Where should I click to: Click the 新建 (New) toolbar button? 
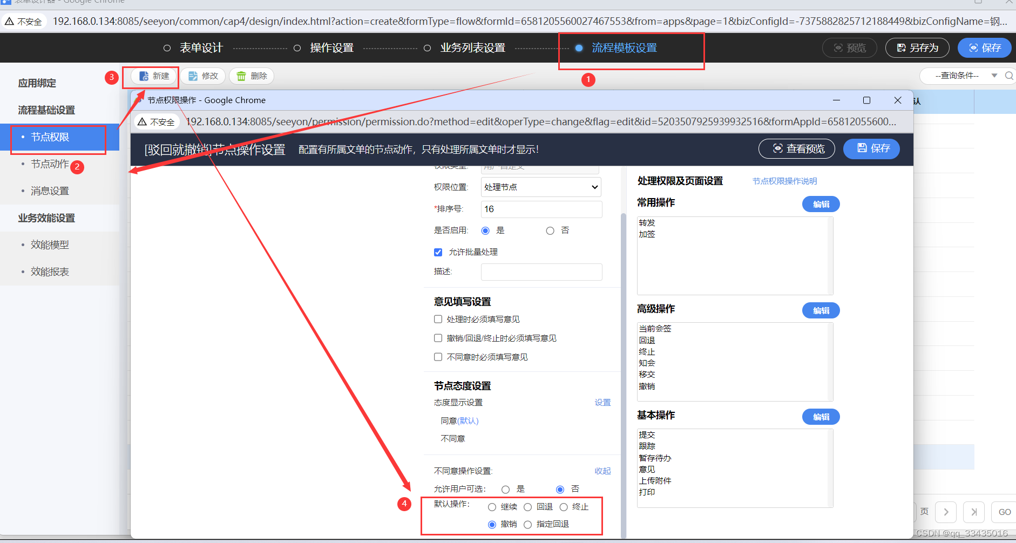coord(154,76)
